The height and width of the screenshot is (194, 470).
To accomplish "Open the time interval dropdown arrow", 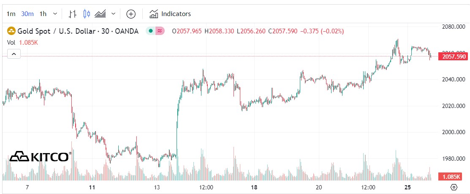I will click(55, 14).
